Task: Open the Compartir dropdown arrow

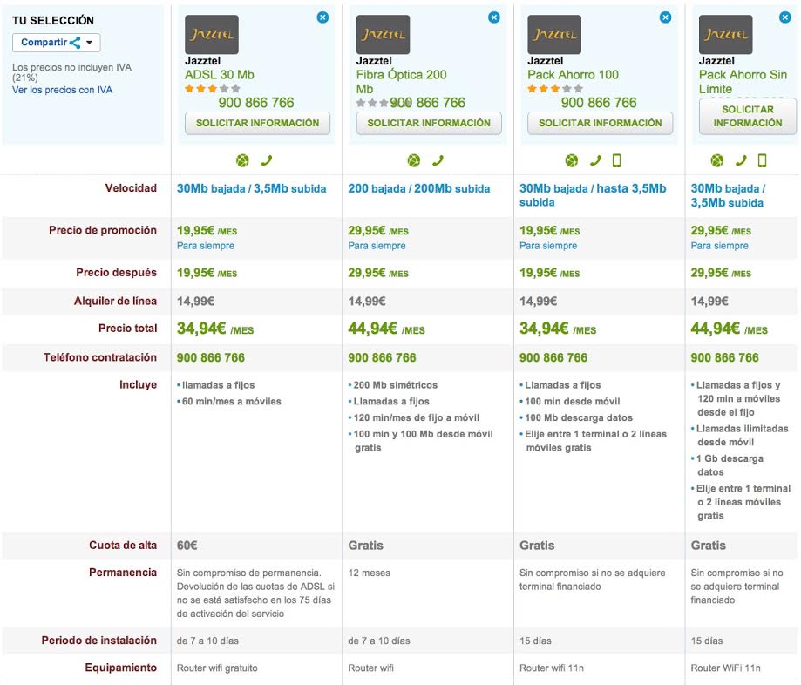Action: click(90, 43)
